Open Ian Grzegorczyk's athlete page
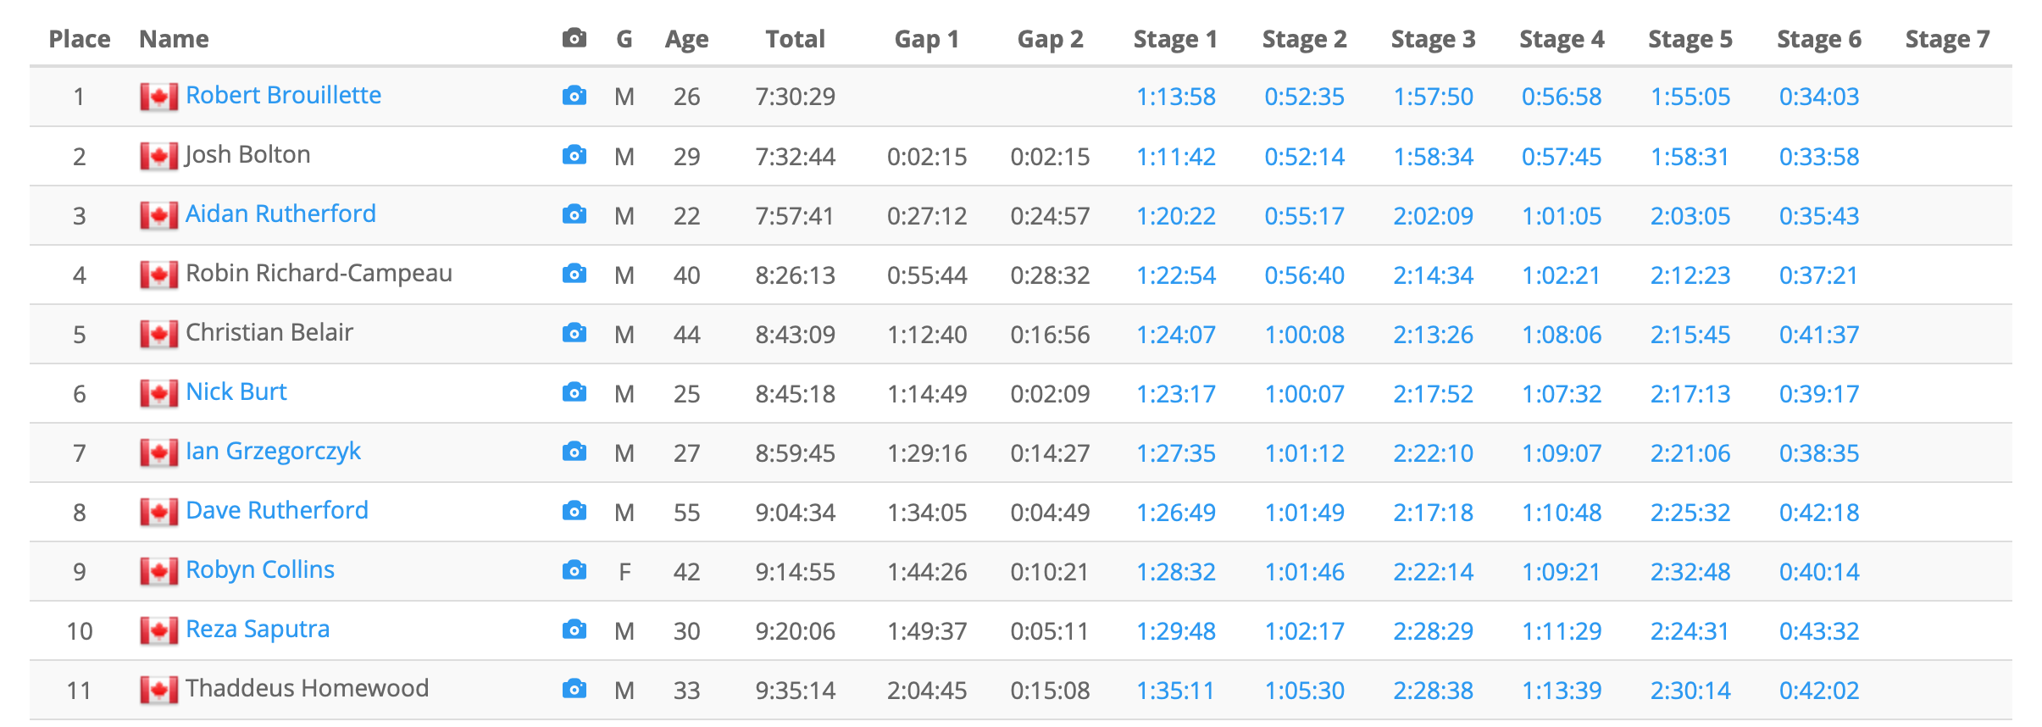The height and width of the screenshot is (727, 2042). point(273,451)
